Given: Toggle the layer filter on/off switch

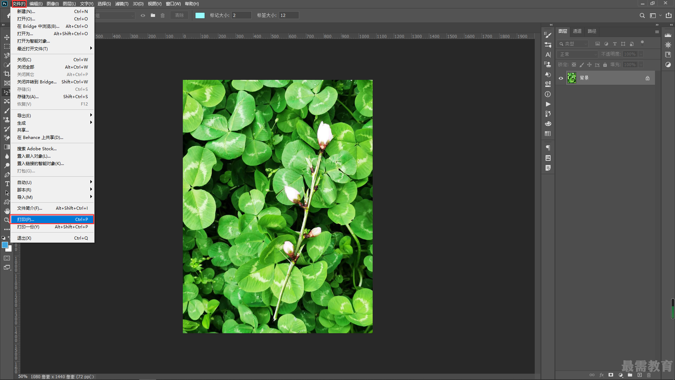Looking at the screenshot, I should tap(642, 43).
